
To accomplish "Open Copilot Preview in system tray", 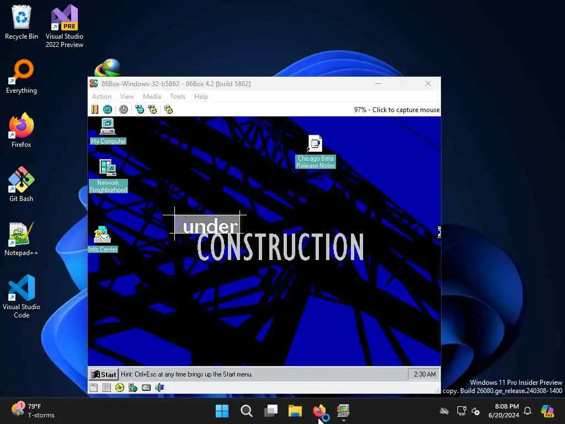I will click(547, 411).
